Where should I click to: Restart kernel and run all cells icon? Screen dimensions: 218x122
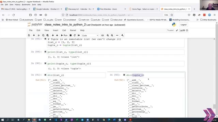(79, 35)
